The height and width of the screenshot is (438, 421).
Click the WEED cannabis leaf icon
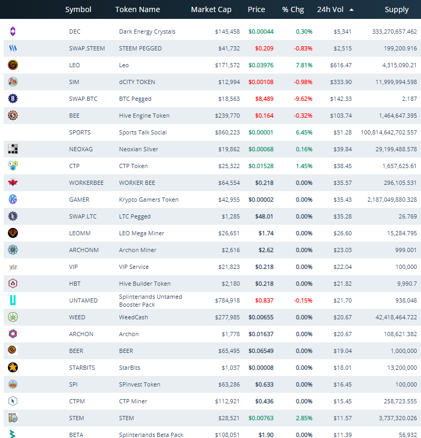pos(13,317)
